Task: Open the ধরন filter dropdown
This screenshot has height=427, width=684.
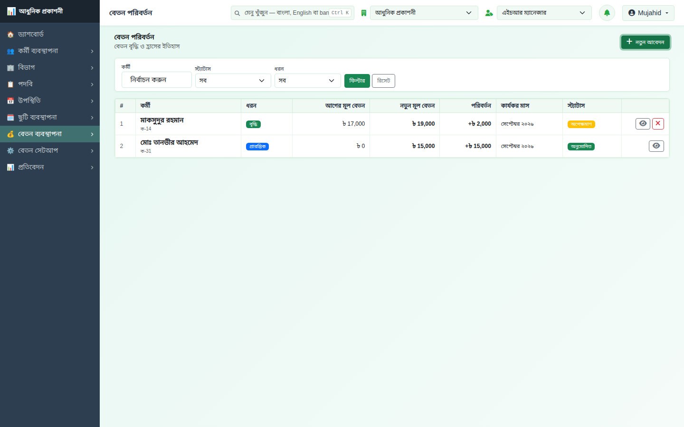Action: [x=307, y=81]
